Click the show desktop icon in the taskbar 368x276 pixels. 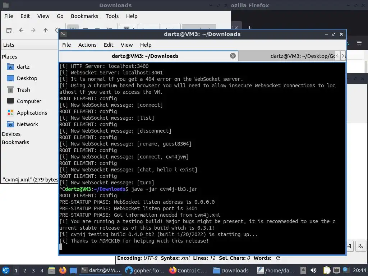(x=73, y=270)
